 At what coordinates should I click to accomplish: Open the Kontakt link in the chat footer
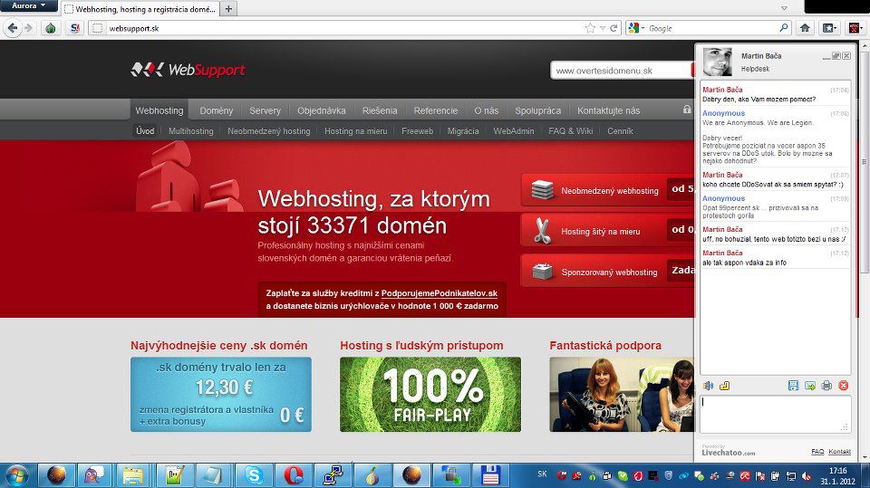click(839, 452)
